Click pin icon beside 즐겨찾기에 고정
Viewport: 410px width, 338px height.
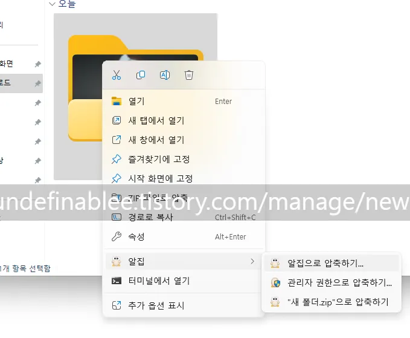coord(117,159)
